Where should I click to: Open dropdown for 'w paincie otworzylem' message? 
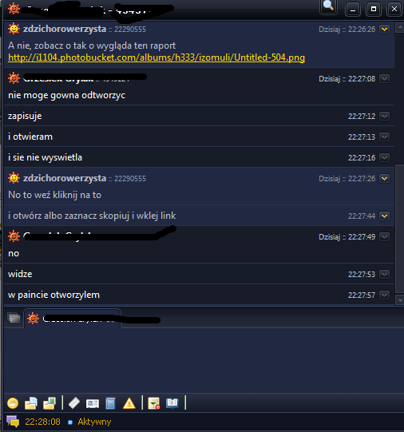(384, 295)
